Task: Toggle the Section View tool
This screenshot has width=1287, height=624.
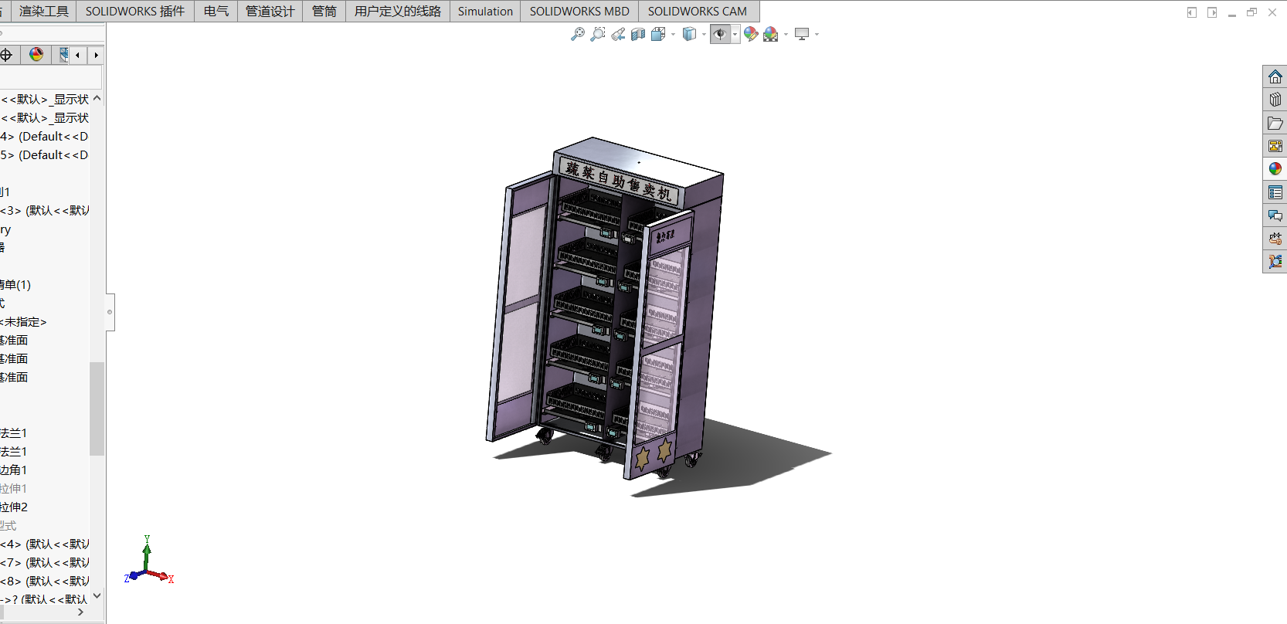Action: 638,34
